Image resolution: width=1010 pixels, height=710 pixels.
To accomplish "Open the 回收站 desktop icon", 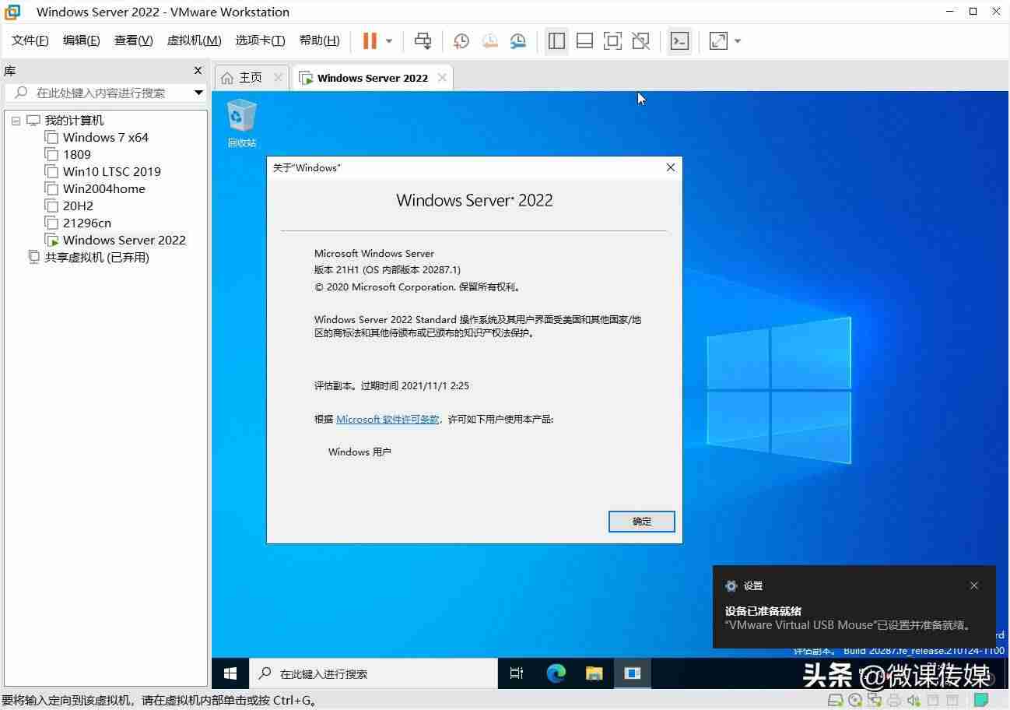I will tap(241, 123).
